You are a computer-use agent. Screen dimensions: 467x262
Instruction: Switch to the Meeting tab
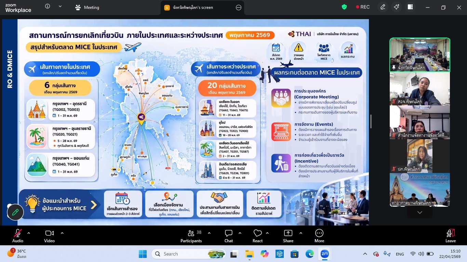click(87, 8)
